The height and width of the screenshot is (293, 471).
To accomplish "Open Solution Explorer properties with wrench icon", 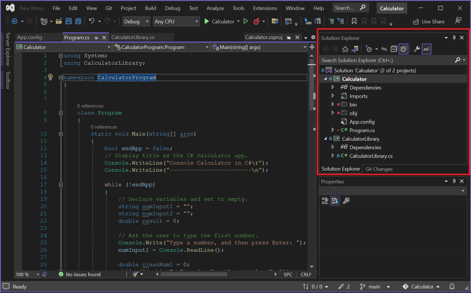I will tap(416, 49).
